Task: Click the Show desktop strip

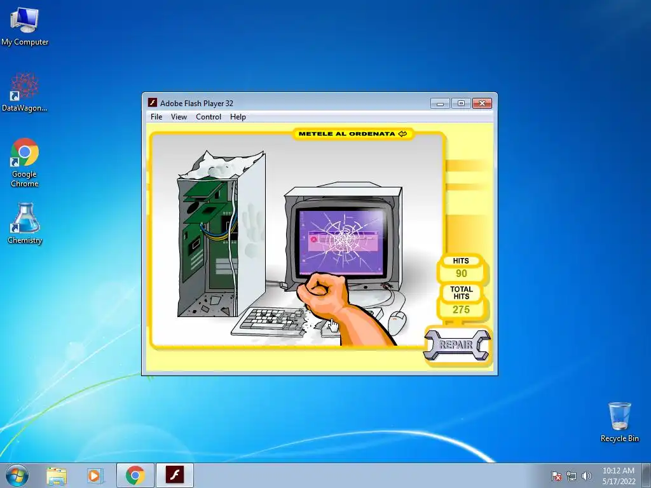Action: click(647, 476)
